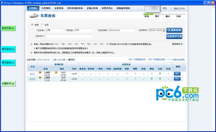Image resolution: width=216 pixels, height=132 pixels.
Task: Click the double-chevron icon beside 高级查询
Action: click(x=182, y=44)
